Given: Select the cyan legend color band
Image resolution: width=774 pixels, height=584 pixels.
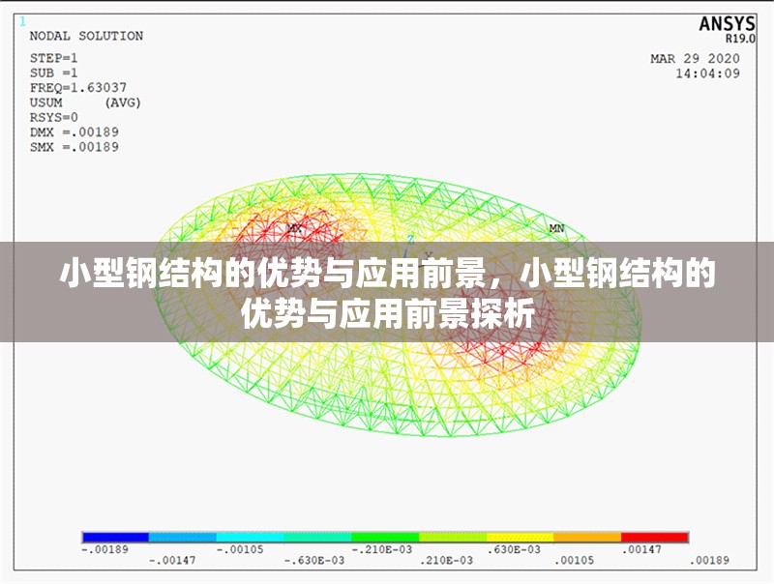Looking at the screenshot, I should [250, 537].
